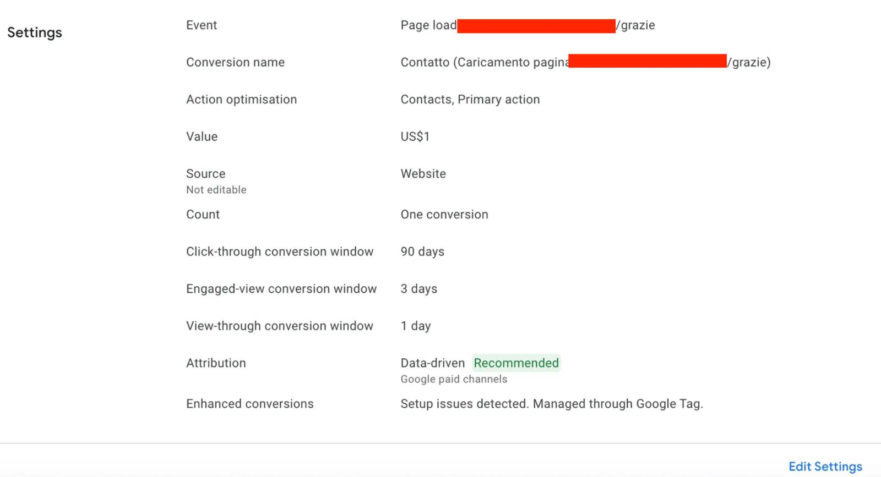The image size is (881, 477).
Task: Select the 1 day view-through value
Action: tap(415, 326)
